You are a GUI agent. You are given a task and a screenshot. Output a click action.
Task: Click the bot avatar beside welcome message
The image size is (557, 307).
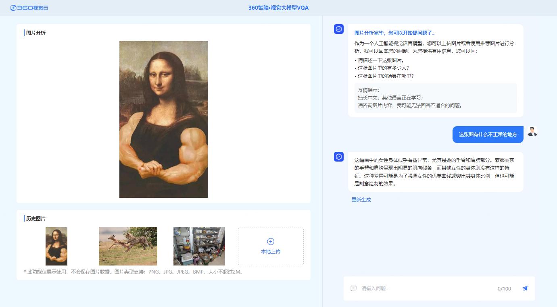tap(339, 29)
